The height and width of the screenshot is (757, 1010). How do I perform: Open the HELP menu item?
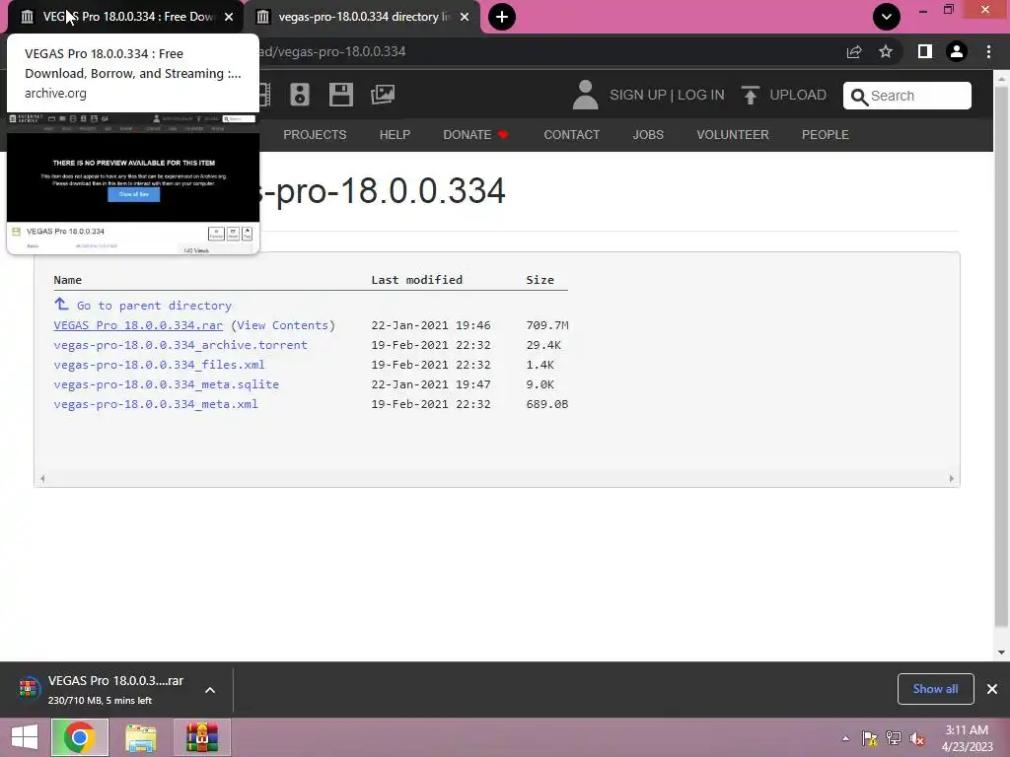(395, 134)
